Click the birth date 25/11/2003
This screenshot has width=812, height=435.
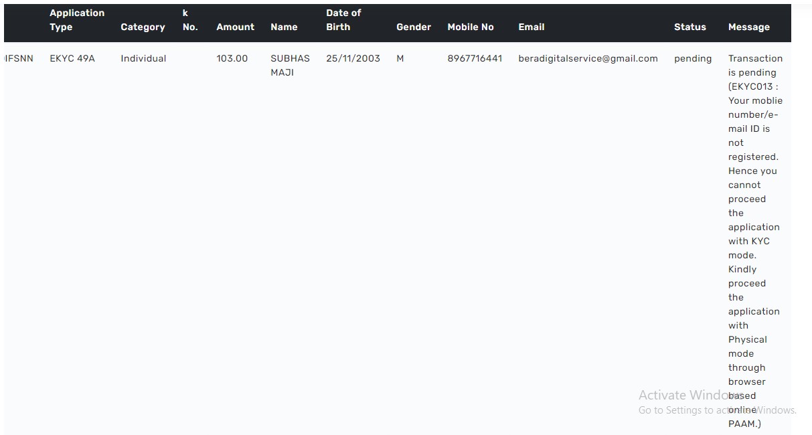pyautogui.click(x=353, y=58)
